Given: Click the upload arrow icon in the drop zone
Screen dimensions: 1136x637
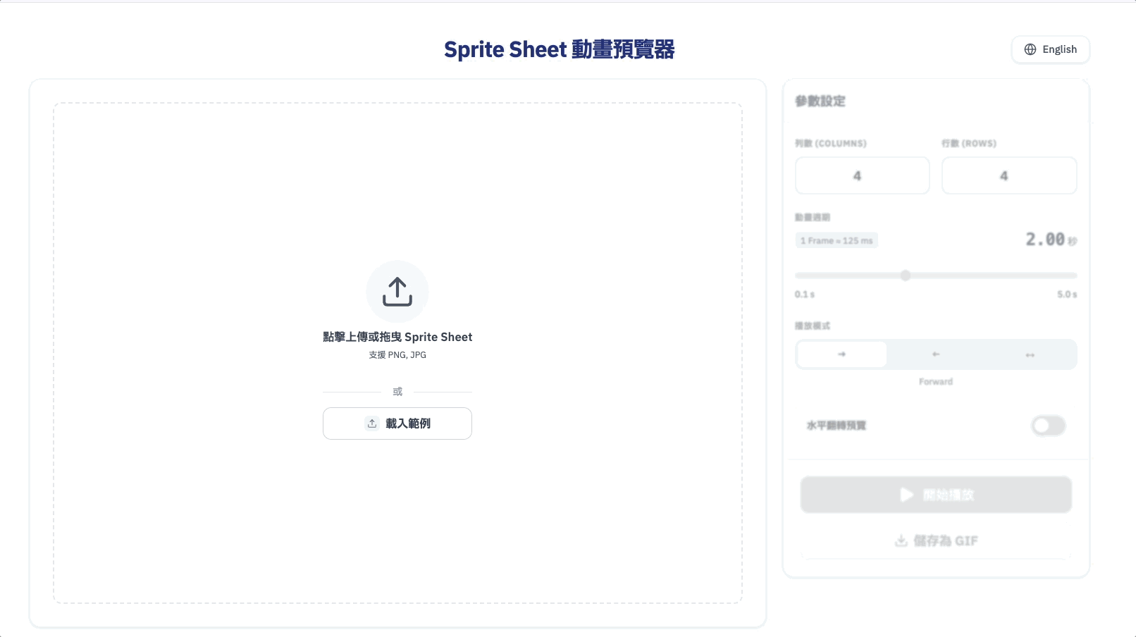Looking at the screenshot, I should pyautogui.click(x=397, y=292).
